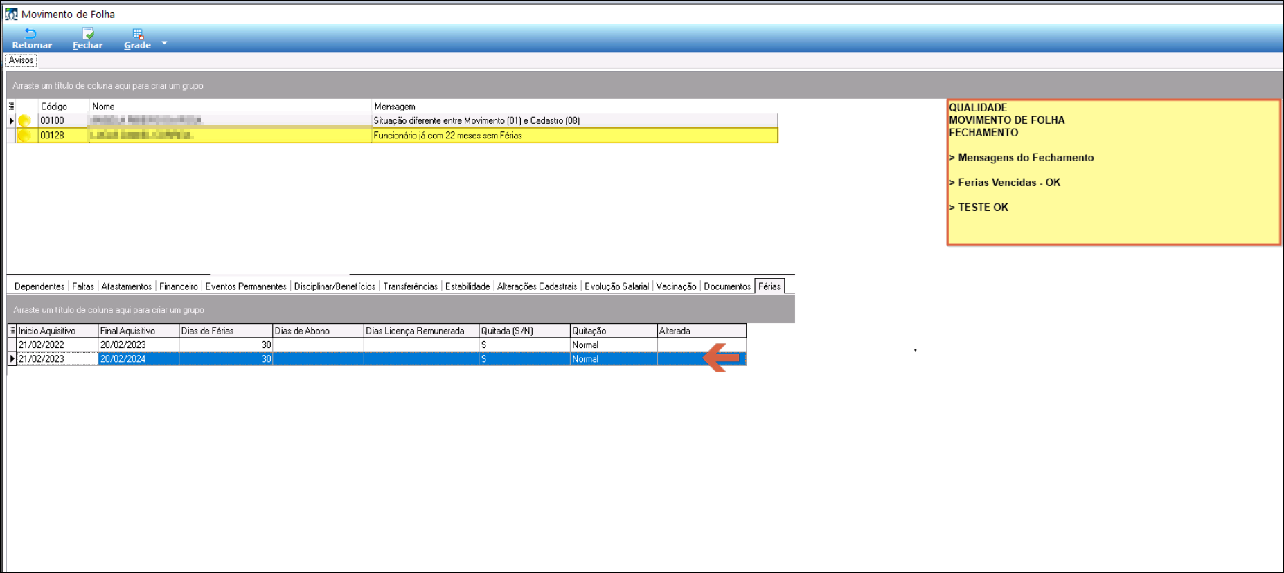This screenshot has height=573, width=1284.
Task: Open the Férias grid column chooser icon
Action: [x=12, y=331]
